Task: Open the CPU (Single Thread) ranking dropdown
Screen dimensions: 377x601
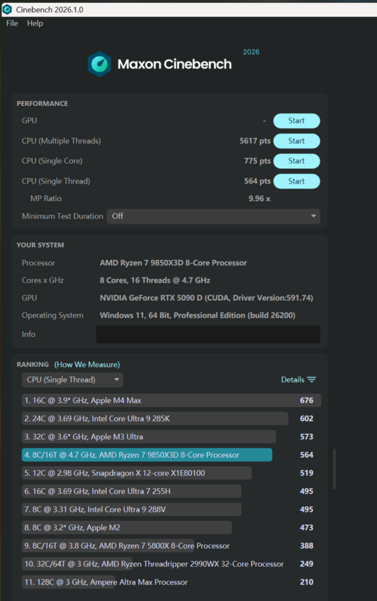Action: coord(72,380)
